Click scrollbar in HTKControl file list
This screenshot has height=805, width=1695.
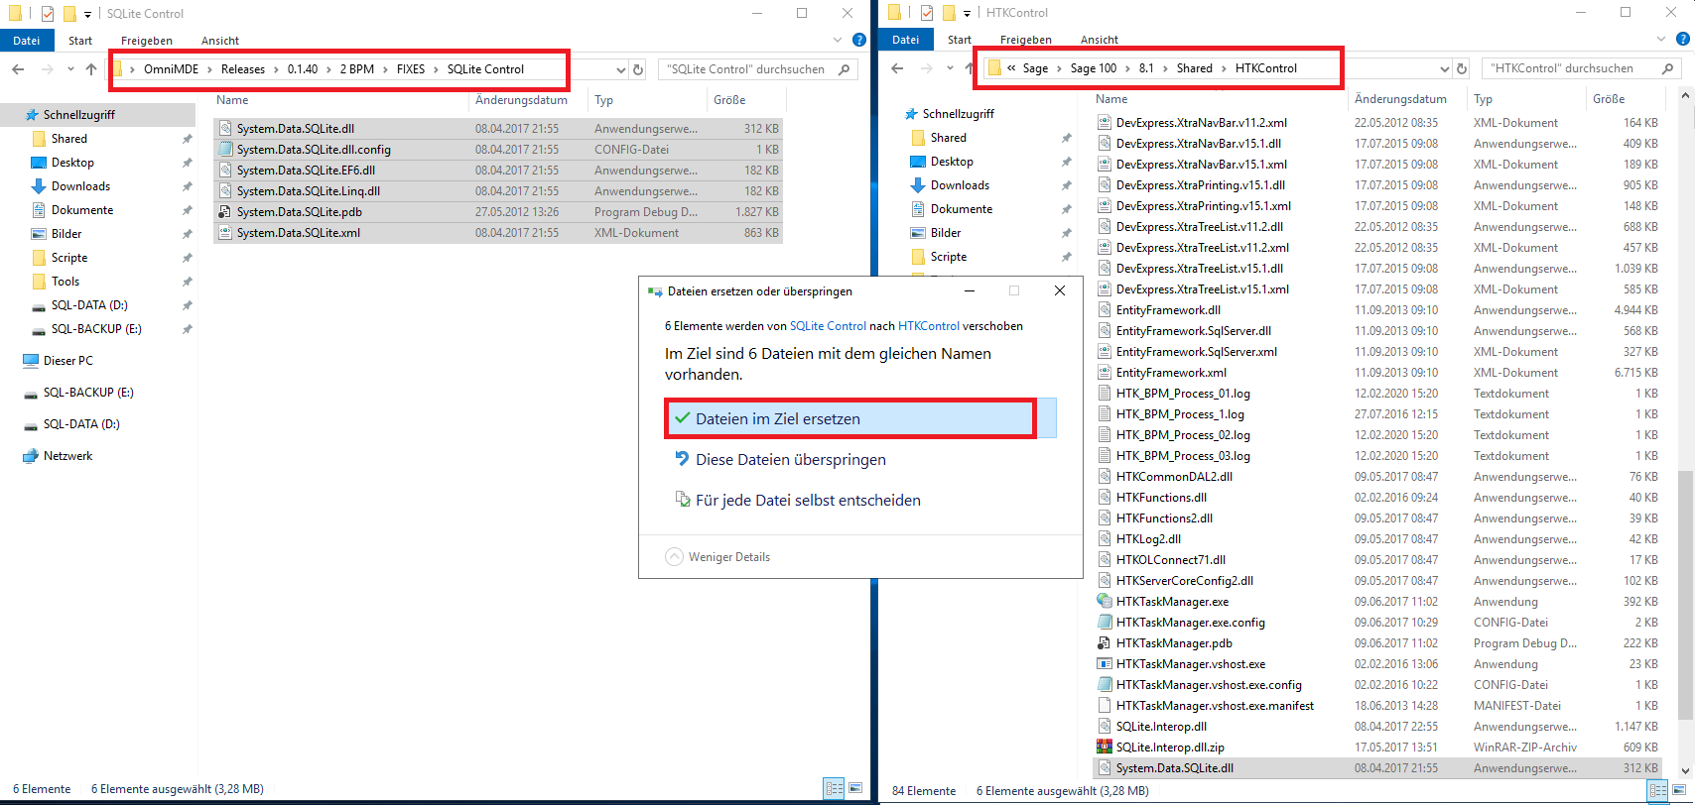click(x=1685, y=595)
